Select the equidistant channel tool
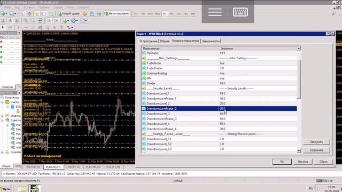Viewport: 342px width, 192px height. 40,27
